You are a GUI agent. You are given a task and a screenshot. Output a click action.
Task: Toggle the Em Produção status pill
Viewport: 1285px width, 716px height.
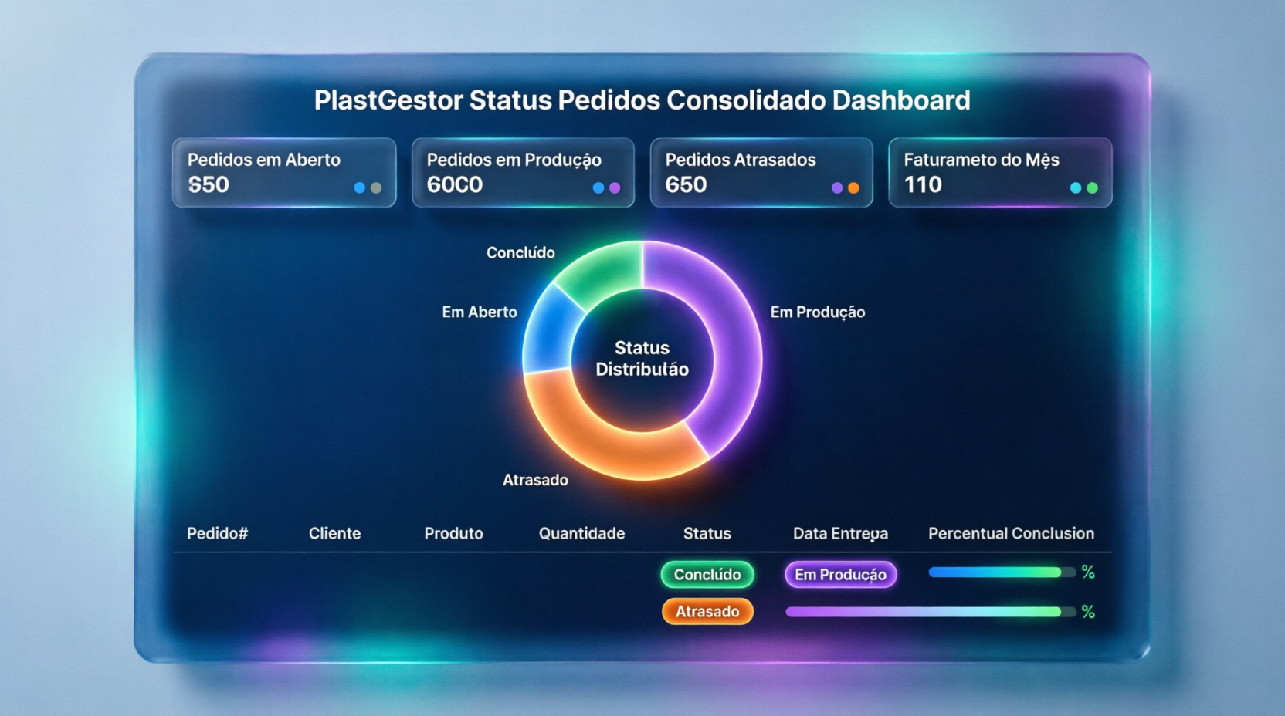840,574
